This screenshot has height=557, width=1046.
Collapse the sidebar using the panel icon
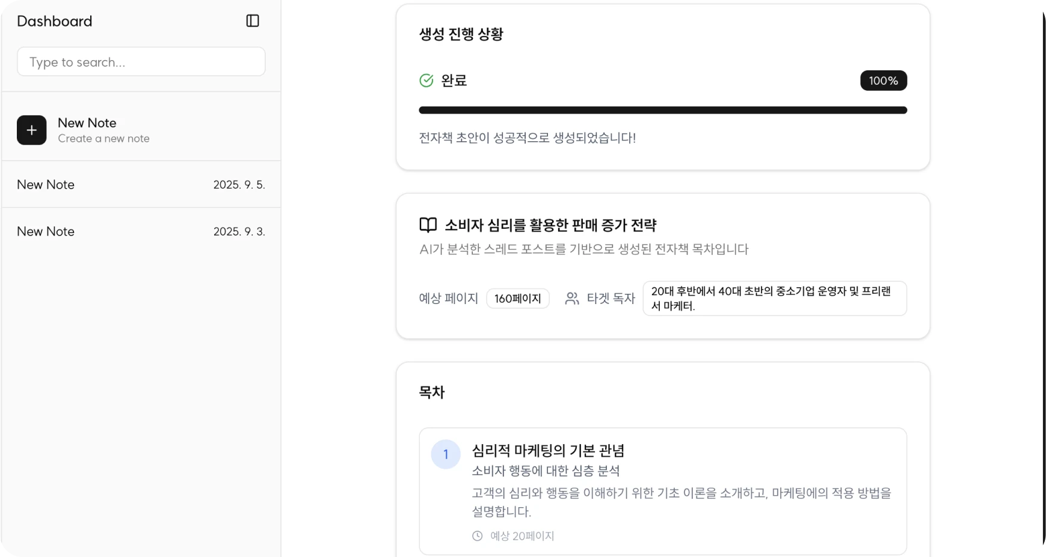click(253, 21)
